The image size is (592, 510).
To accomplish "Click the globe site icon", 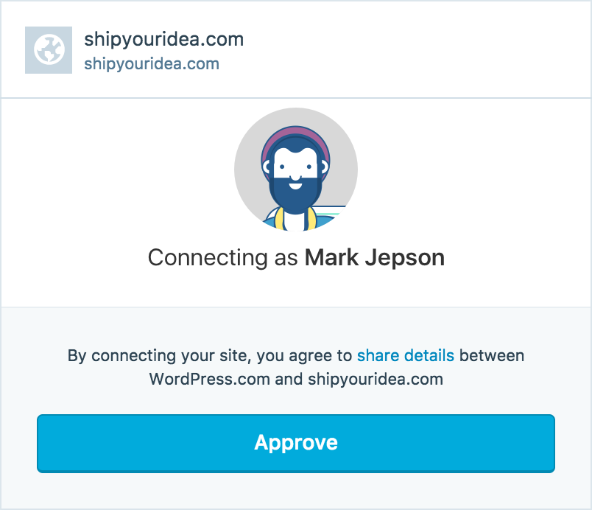I will 49,50.
